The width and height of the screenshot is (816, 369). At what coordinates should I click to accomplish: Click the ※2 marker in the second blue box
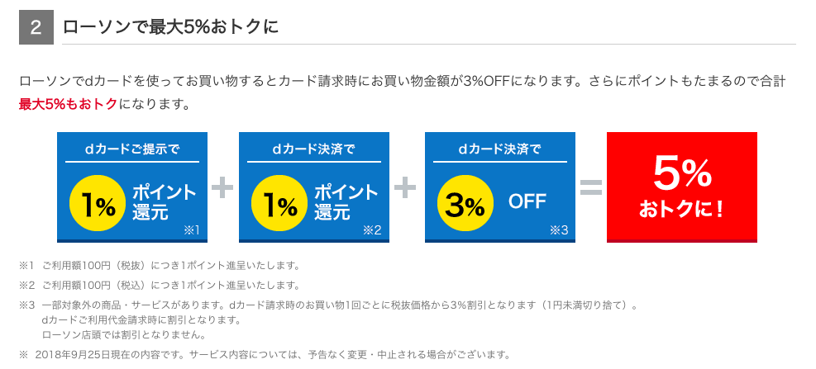point(373,230)
